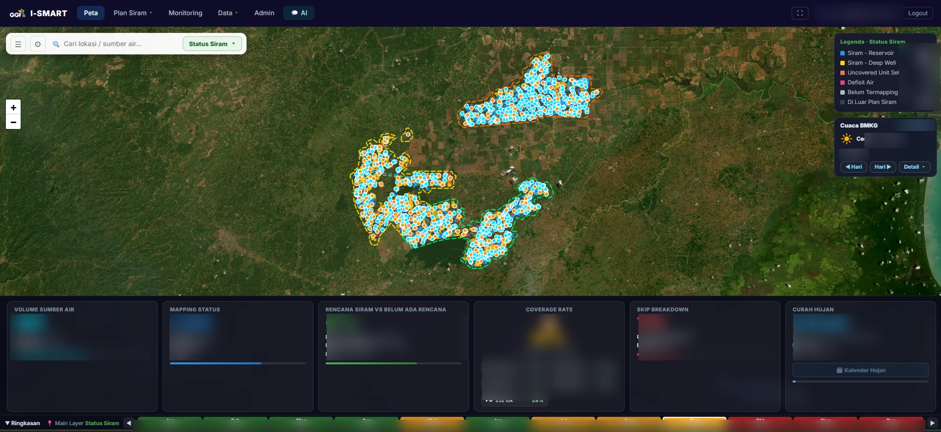941x432 pixels.
Task: Click the Curah Hujan progress bar
Action: coord(860,381)
